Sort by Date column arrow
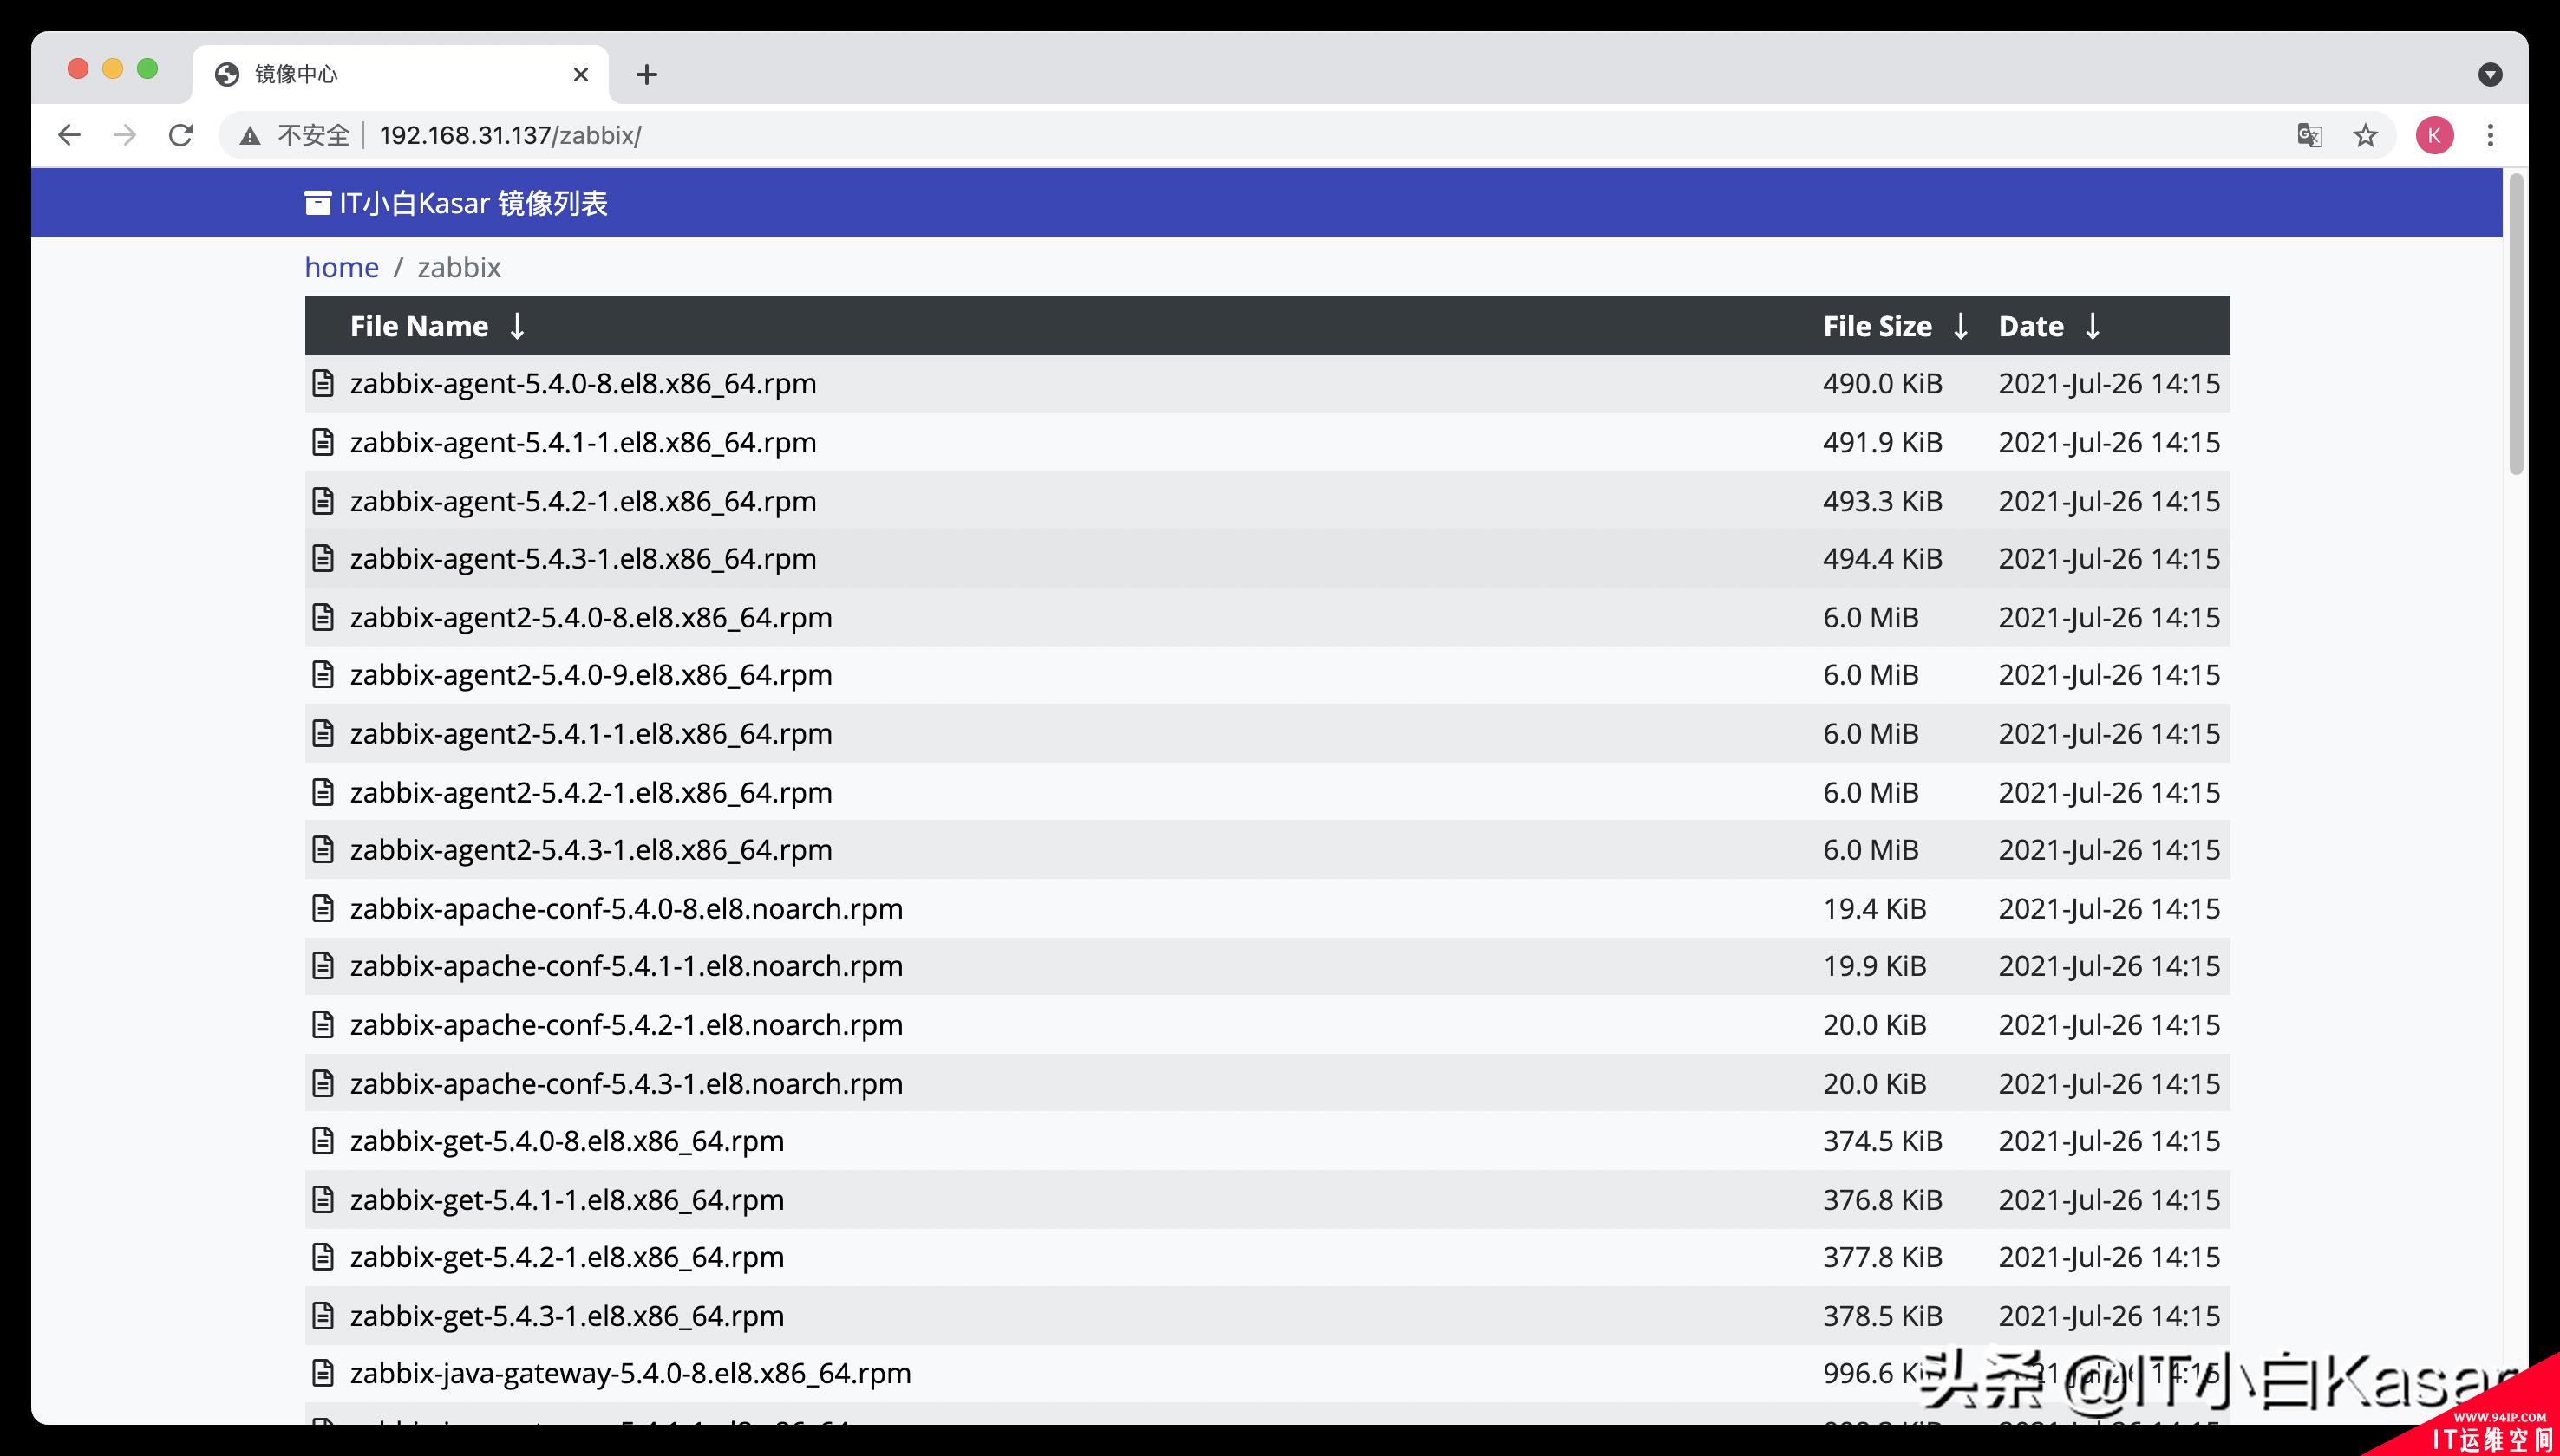The width and height of the screenshot is (2560, 1456). [2092, 326]
